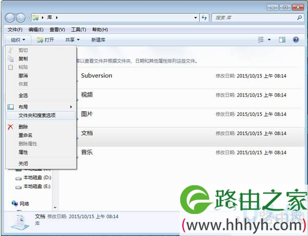Open the 编辑(E) menu
Screen dimensions: 308x236
point(36,30)
